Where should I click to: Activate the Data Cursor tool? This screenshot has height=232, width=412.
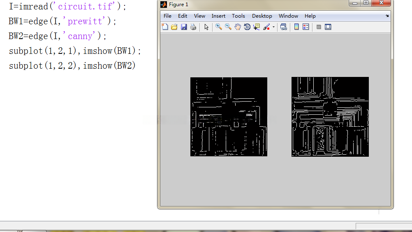point(257,27)
